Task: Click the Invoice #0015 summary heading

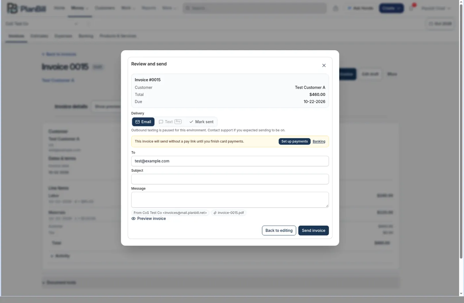Action: [x=147, y=80]
